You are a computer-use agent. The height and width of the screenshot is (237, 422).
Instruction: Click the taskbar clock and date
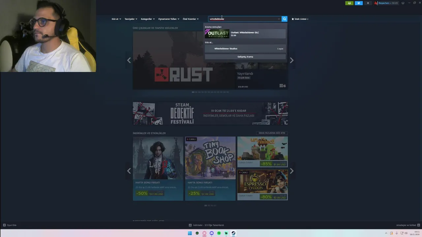point(415,233)
